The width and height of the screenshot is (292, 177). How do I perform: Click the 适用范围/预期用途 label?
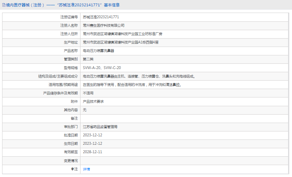point(63,85)
